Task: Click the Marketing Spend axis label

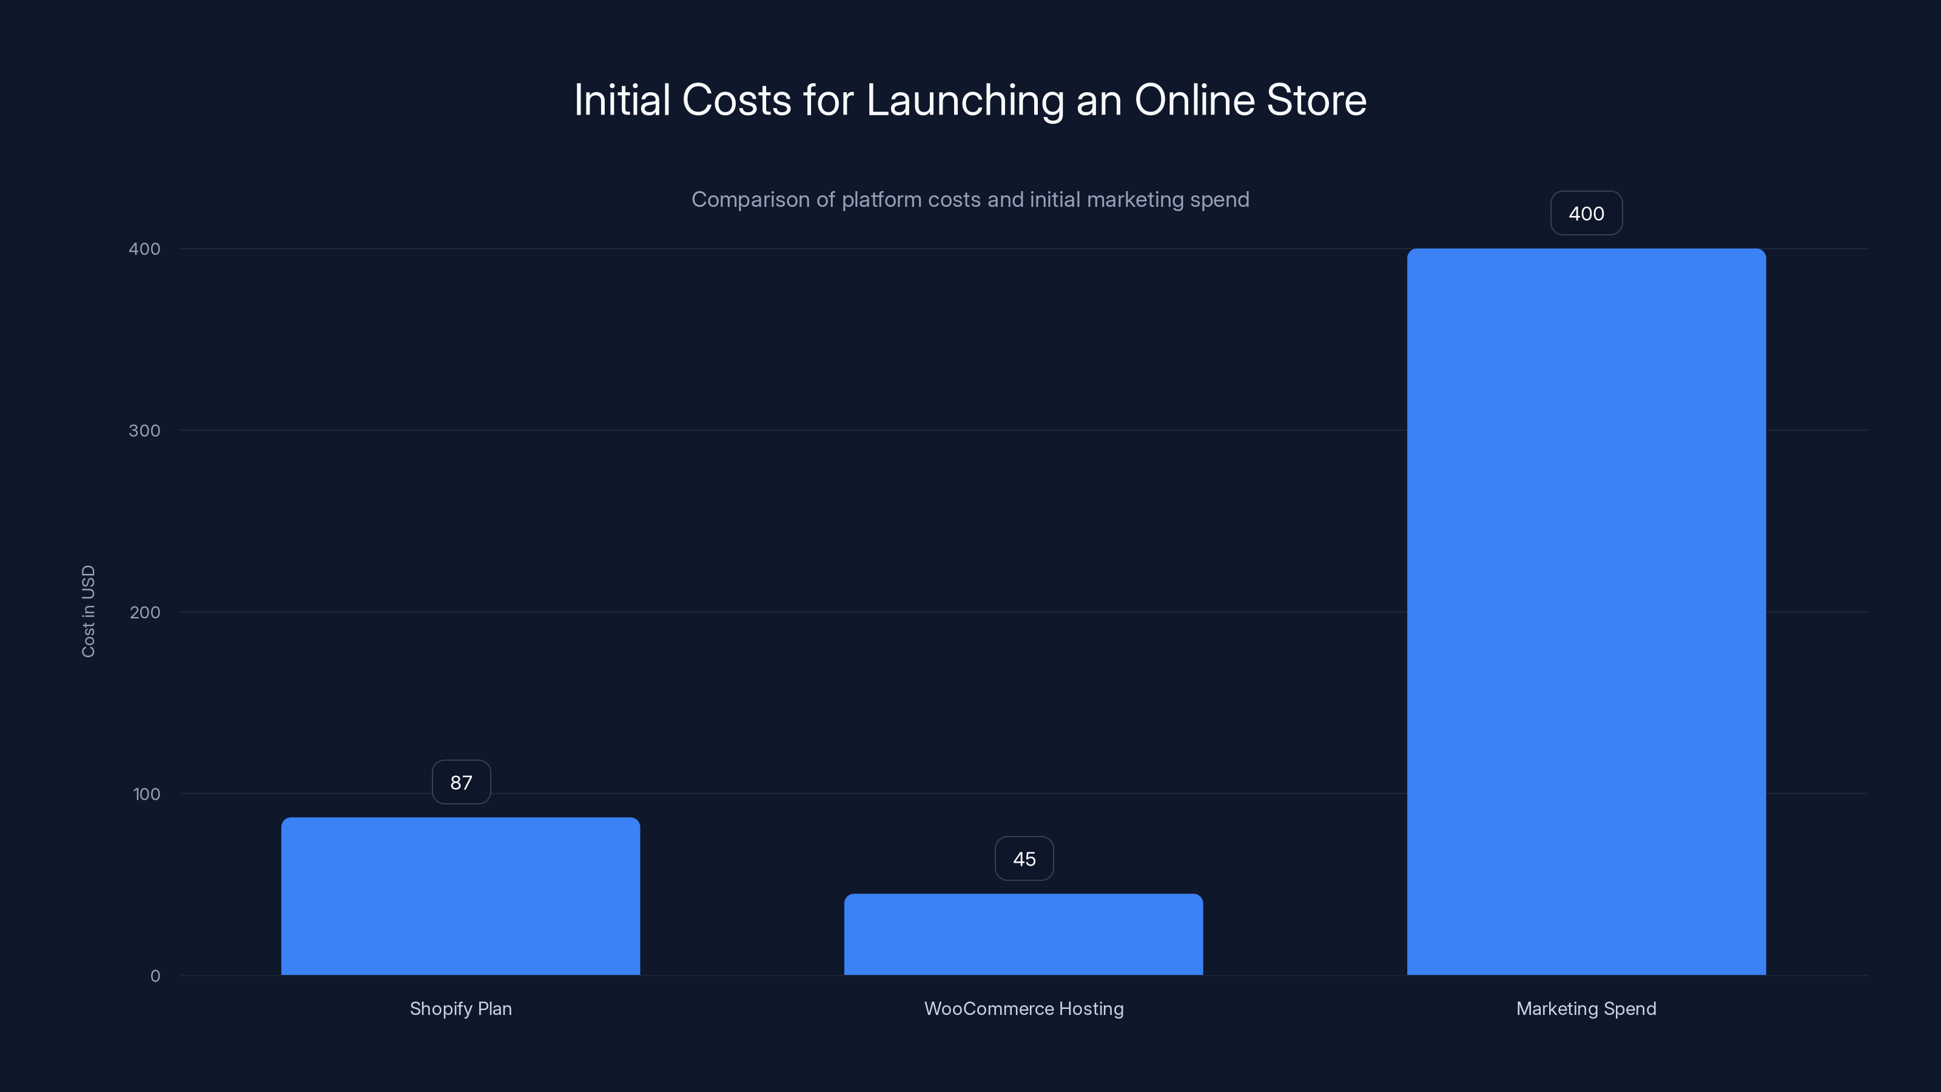Action: (1586, 1008)
